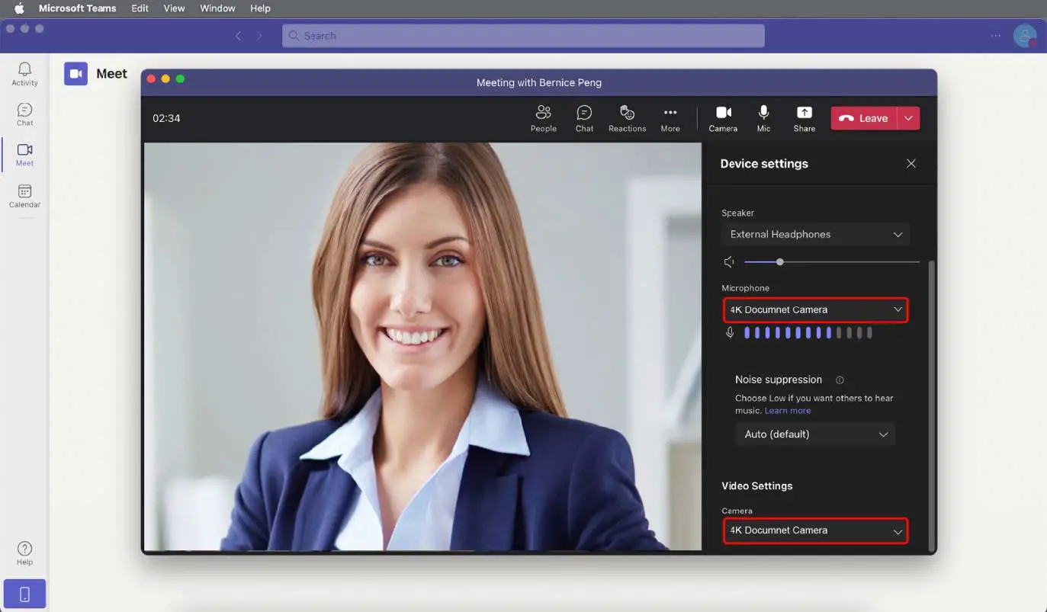Open the Window menu
This screenshot has height=612, width=1047.
(x=217, y=8)
